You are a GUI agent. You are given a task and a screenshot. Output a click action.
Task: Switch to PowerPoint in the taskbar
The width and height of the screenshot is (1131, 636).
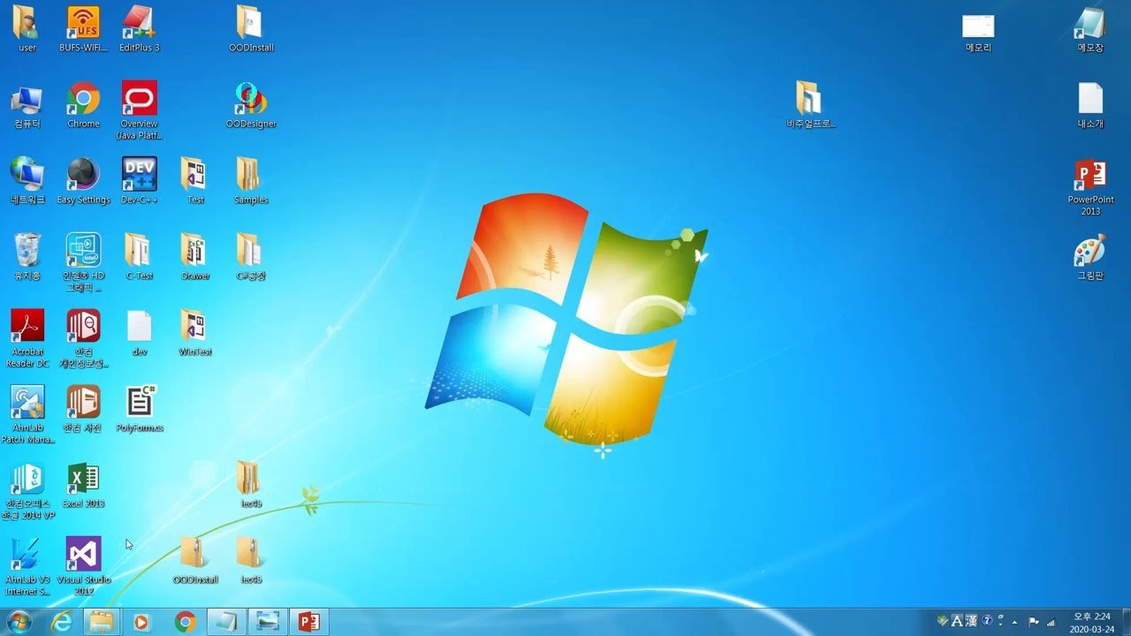(x=308, y=622)
